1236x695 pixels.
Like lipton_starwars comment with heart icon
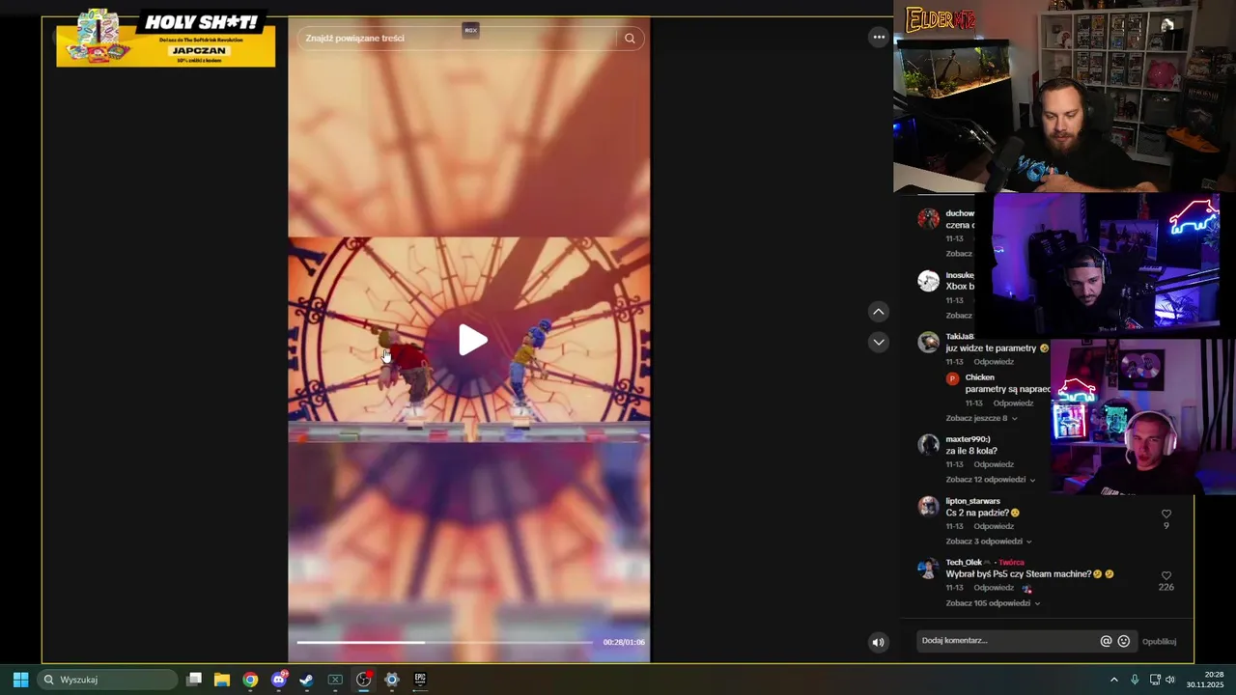(x=1166, y=514)
